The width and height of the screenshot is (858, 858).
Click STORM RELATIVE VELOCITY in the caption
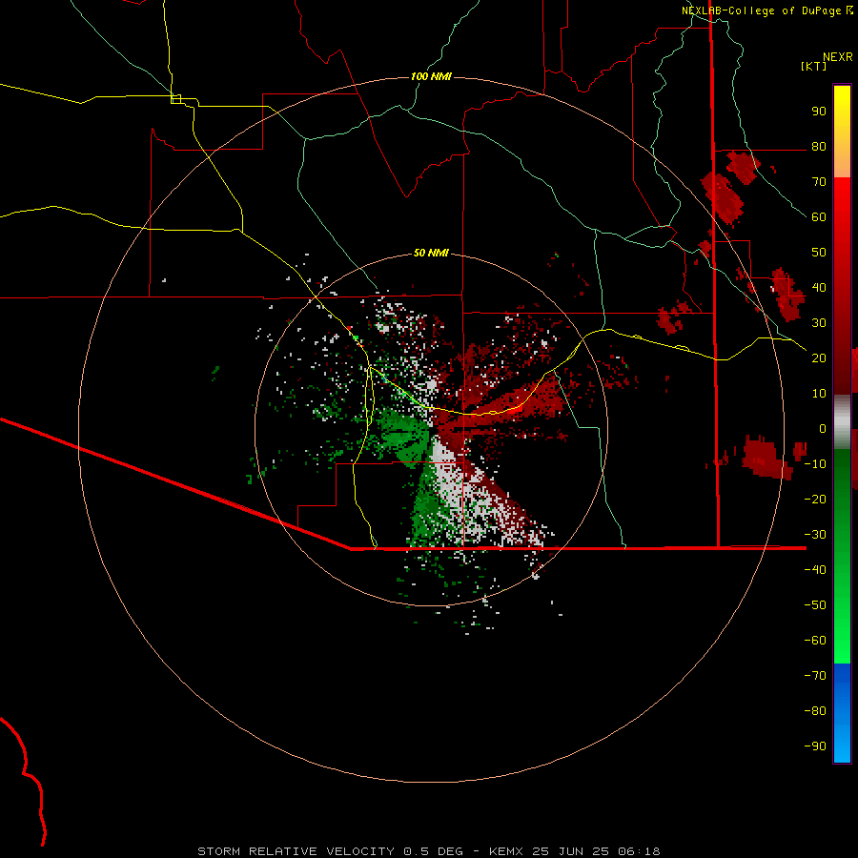[296, 851]
